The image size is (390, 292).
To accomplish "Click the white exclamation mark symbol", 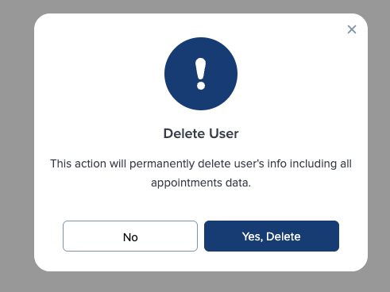I will [x=201, y=74].
